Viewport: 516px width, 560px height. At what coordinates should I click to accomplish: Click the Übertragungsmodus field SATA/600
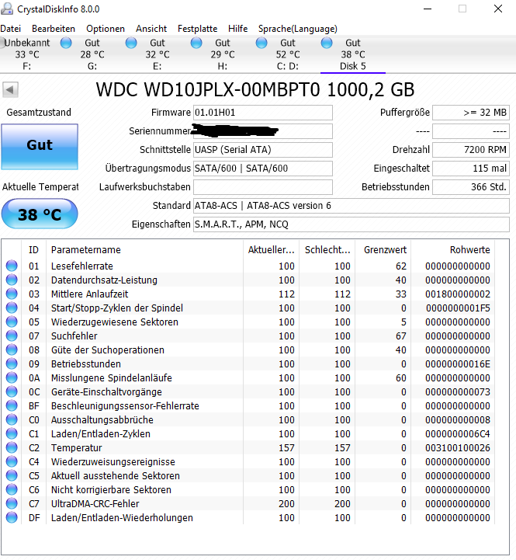pyautogui.click(x=262, y=169)
